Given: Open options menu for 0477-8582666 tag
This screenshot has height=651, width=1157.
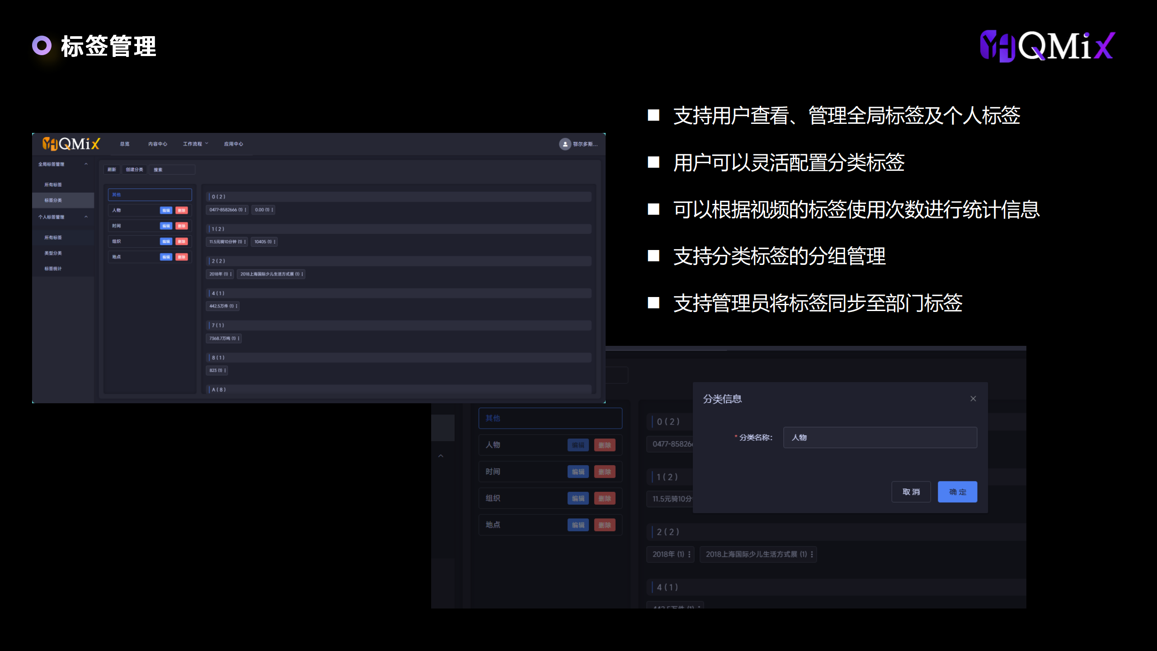Looking at the screenshot, I should click(x=245, y=210).
